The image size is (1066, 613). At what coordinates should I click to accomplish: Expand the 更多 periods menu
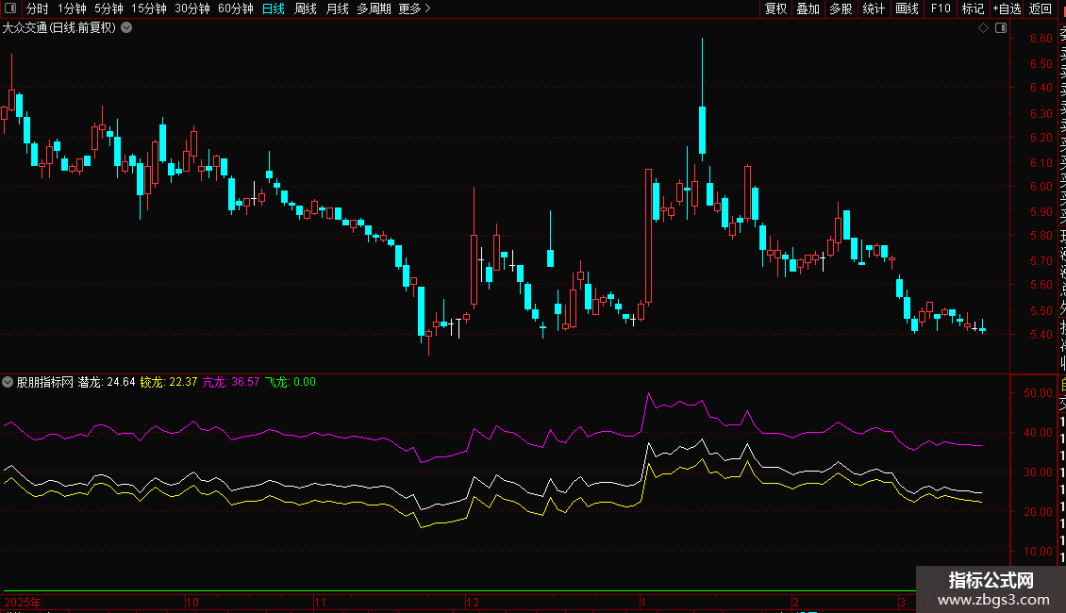click(x=414, y=8)
